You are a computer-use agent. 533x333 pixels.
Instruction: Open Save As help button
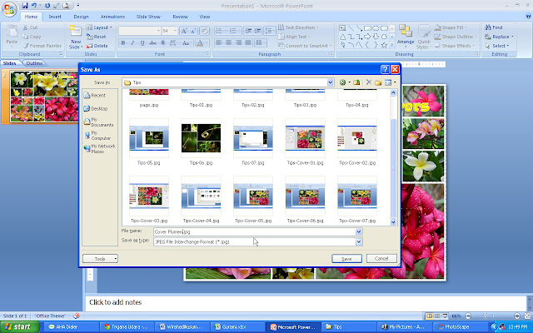point(385,69)
